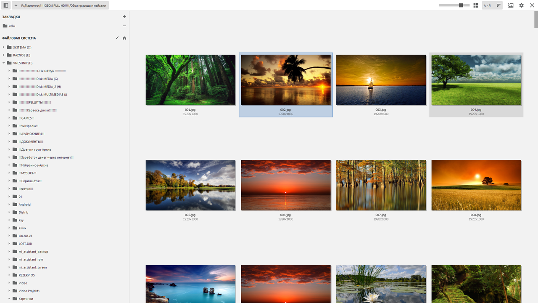Add a new bookmark with plus icon

click(x=124, y=17)
